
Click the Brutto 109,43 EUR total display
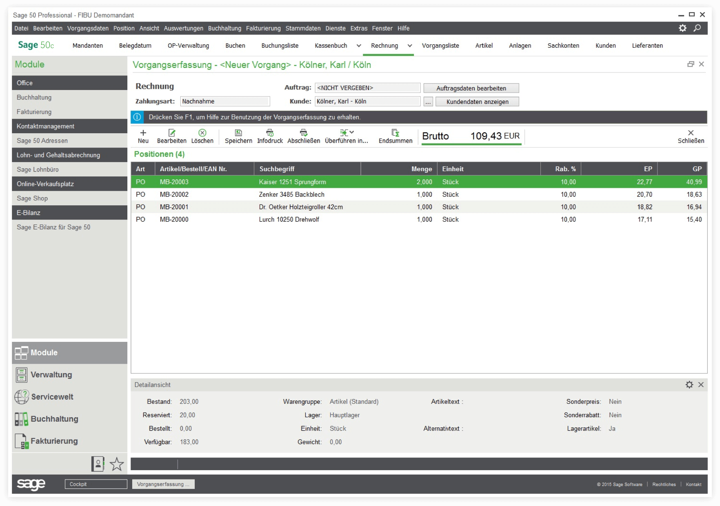click(x=471, y=136)
